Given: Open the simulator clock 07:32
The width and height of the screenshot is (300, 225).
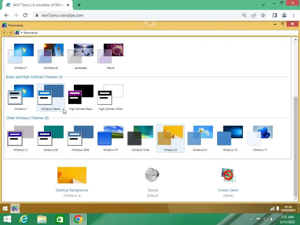Looking at the screenshot, I should [288, 209].
